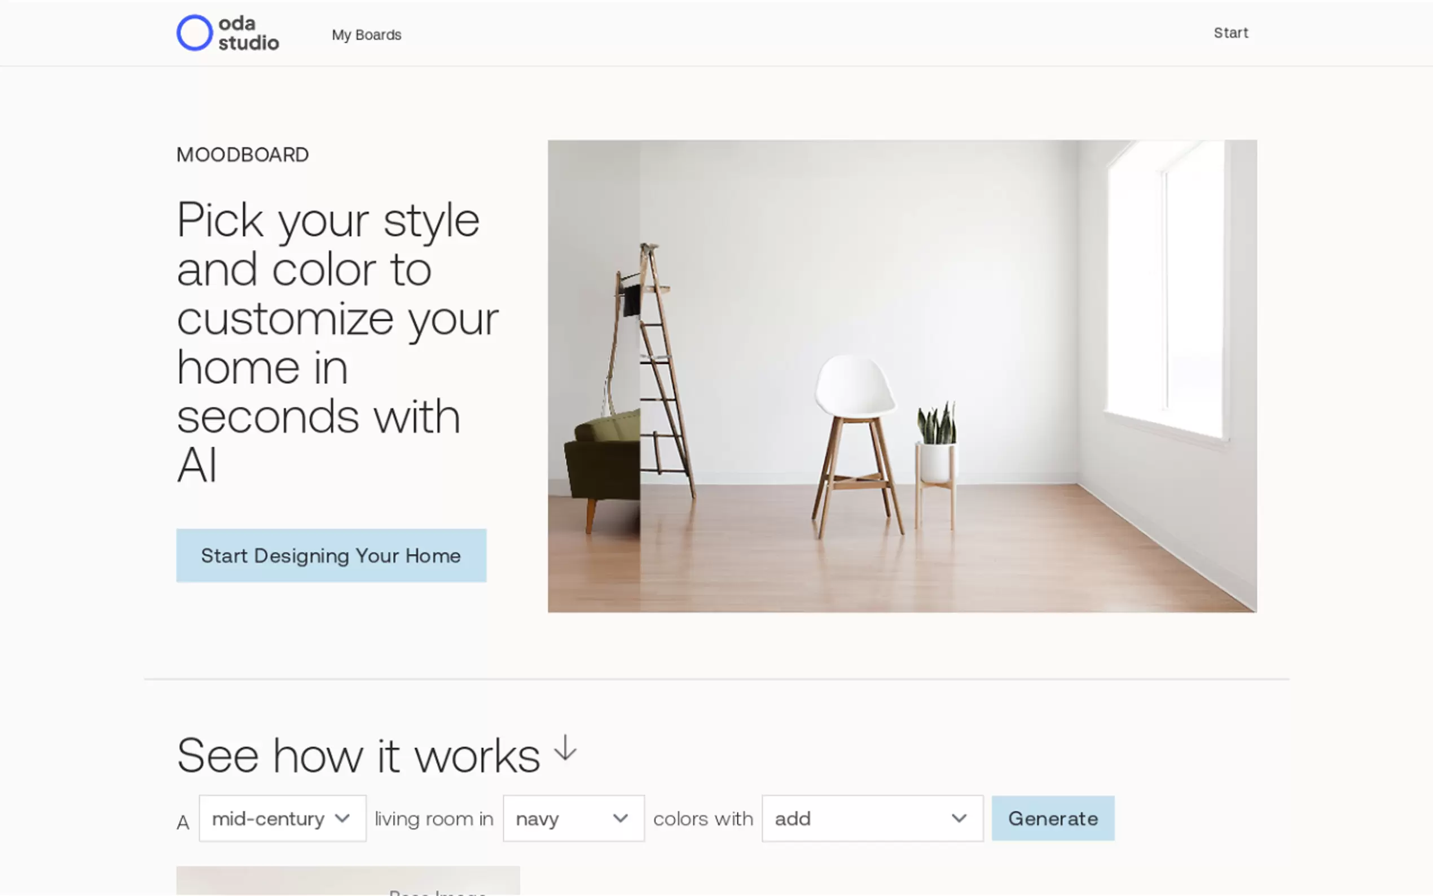Click the Start link in header
1433x896 pixels.
click(x=1230, y=33)
